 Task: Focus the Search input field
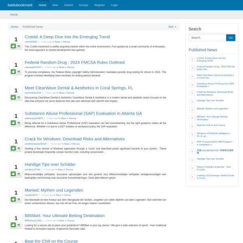tap(207, 38)
